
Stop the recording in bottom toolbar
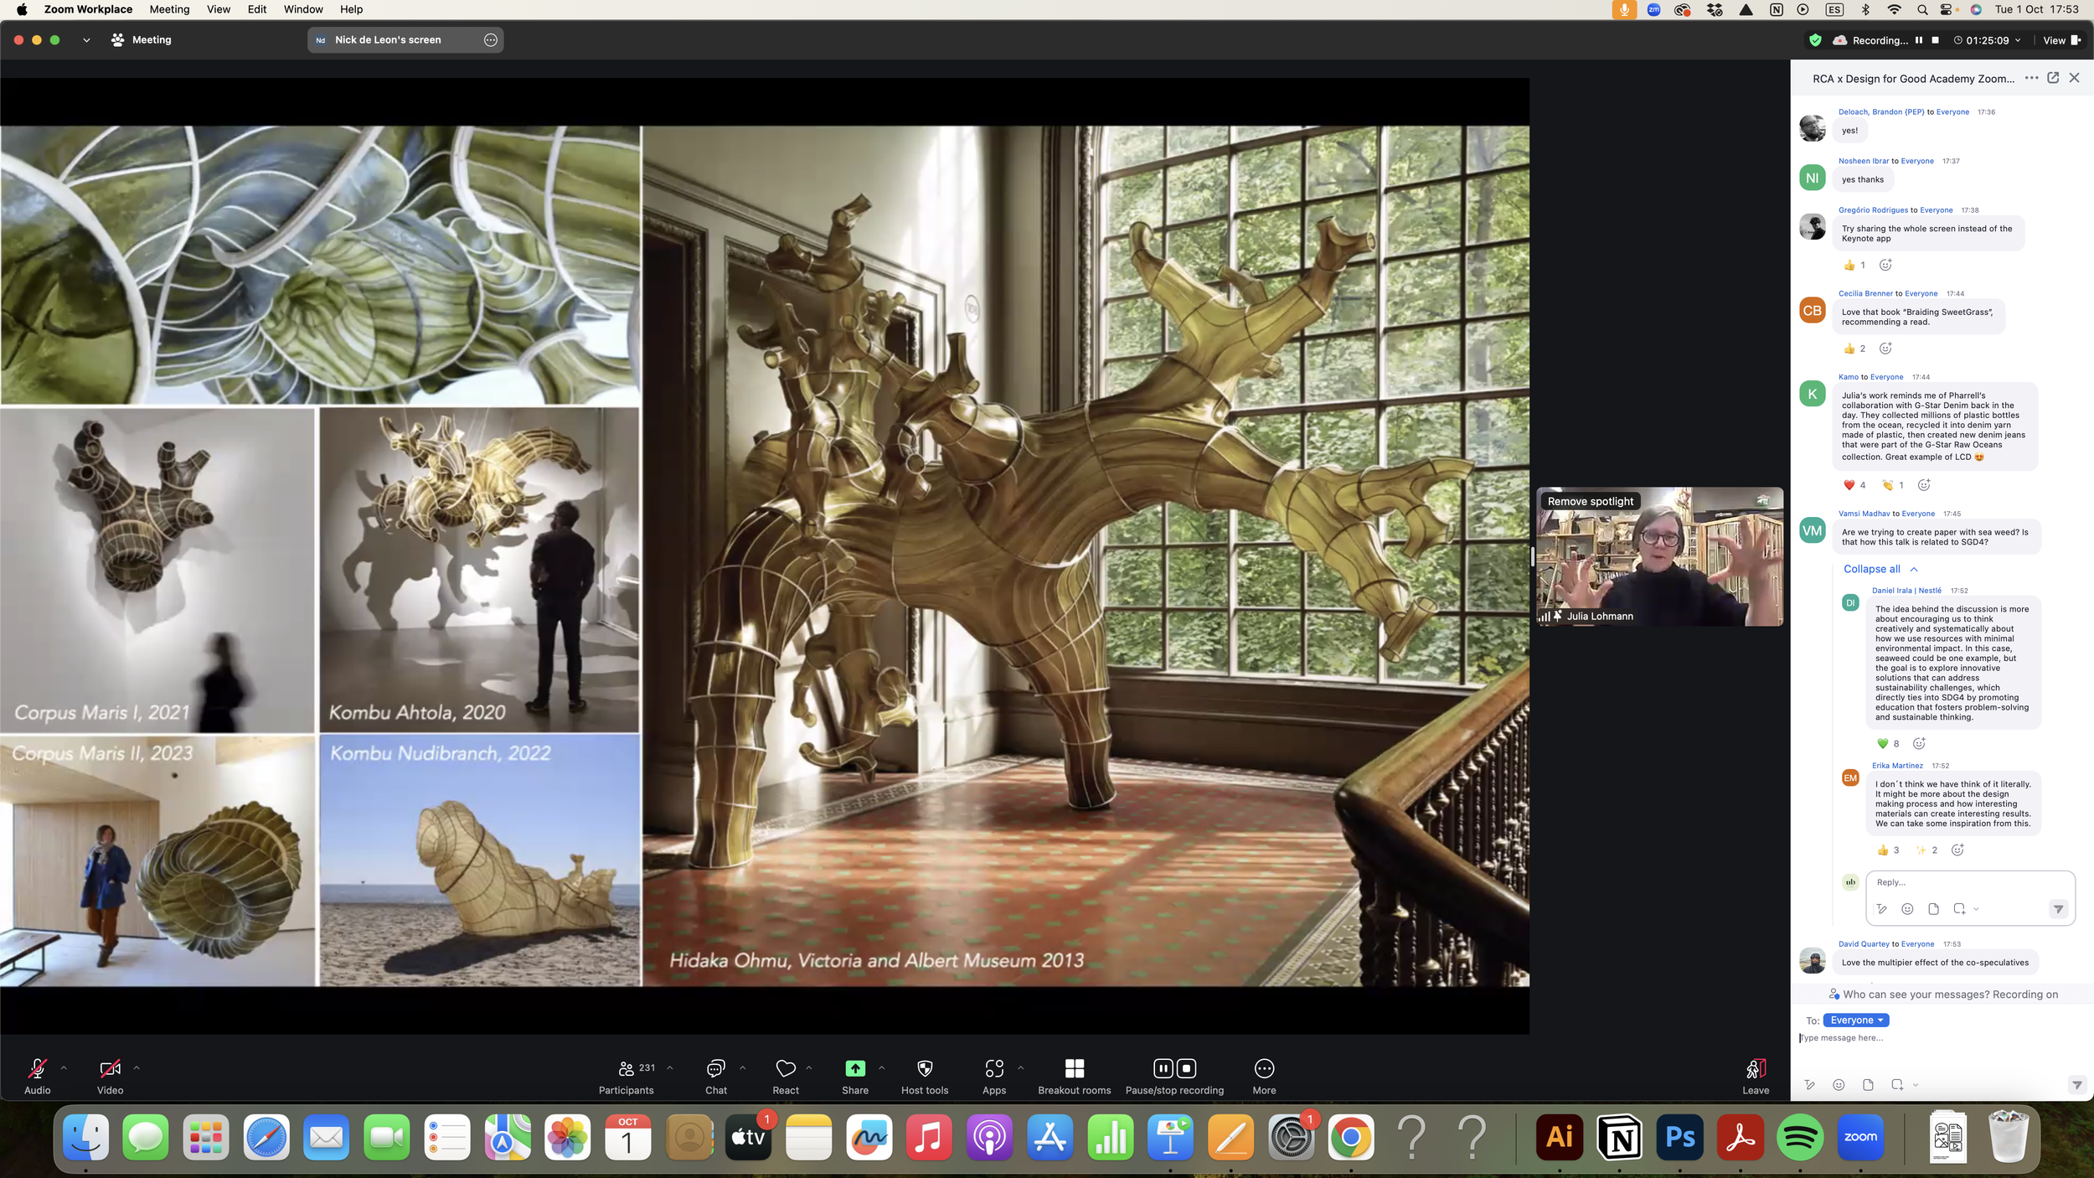pos(1186,1068)
